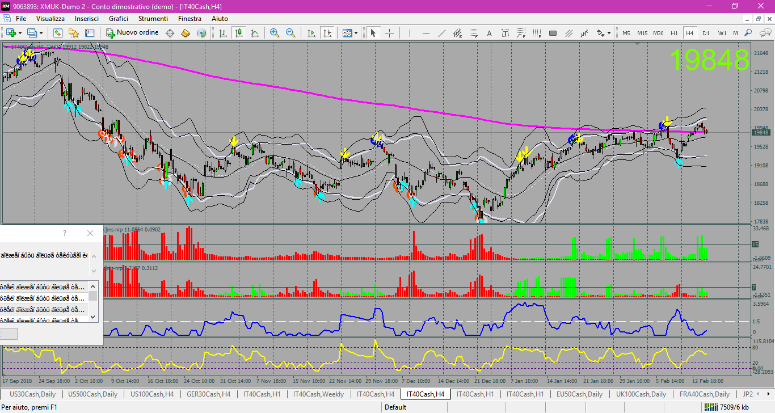775x413 pixels.
Task: Select M15 timeframe
Action: point(642,33)
